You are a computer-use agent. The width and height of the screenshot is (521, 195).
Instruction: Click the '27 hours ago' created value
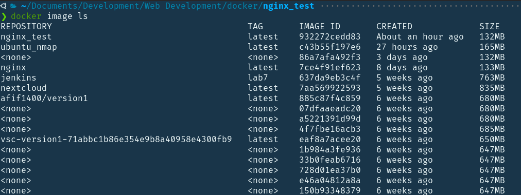(x=407, y=47)
